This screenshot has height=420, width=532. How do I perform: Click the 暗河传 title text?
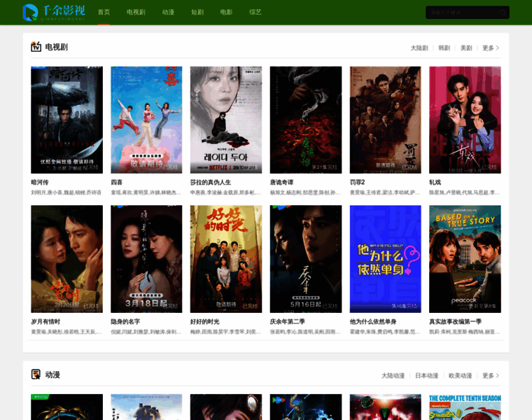pos(40,183)
